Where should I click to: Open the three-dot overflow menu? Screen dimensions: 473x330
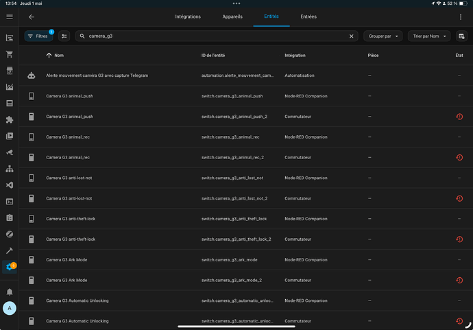click(461, 17)
